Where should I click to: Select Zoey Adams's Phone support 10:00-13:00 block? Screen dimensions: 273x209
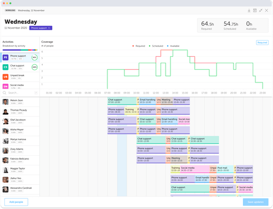pyautogui.click(x=151, y=150)
